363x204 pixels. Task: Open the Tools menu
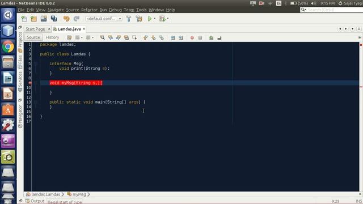[x=141, y=10]
